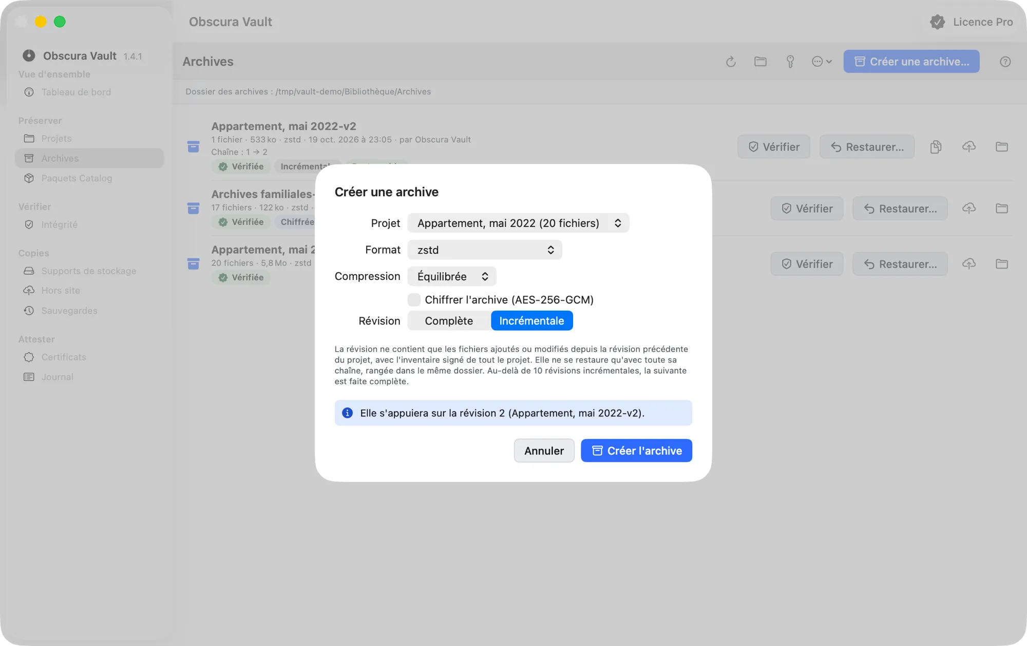The height and width of the screenshot is (646, 1027).
Task: Click Restaurer... for Archives familiales row
Action: pyautogui.click(x=900, y=208)
